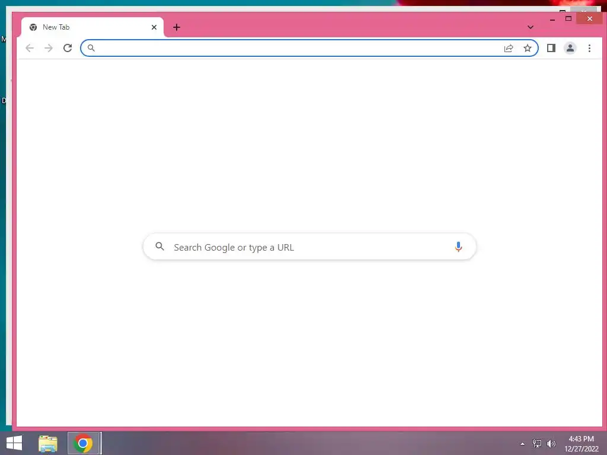Open a new tab with plus button
The image size is (607, 455).
(x=177, y=27)
